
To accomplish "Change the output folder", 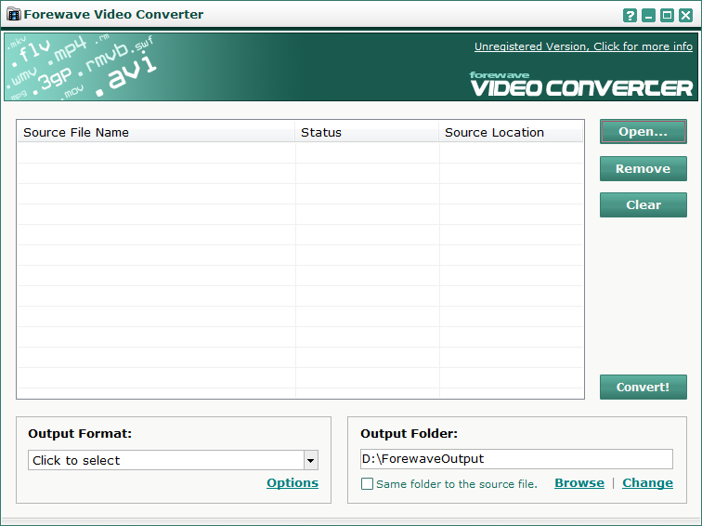I will pyautogui.click(x=647, y=483).
